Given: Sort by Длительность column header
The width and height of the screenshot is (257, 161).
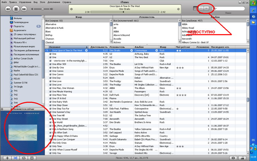Looking at the screenshot, I should coord(99,47).
